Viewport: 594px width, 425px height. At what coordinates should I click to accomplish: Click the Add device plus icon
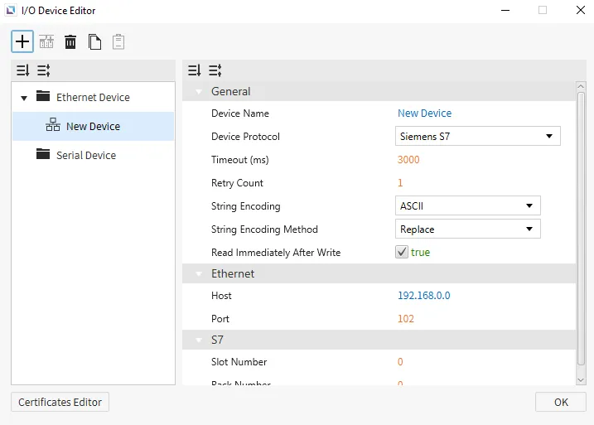[x=22, y=41]
